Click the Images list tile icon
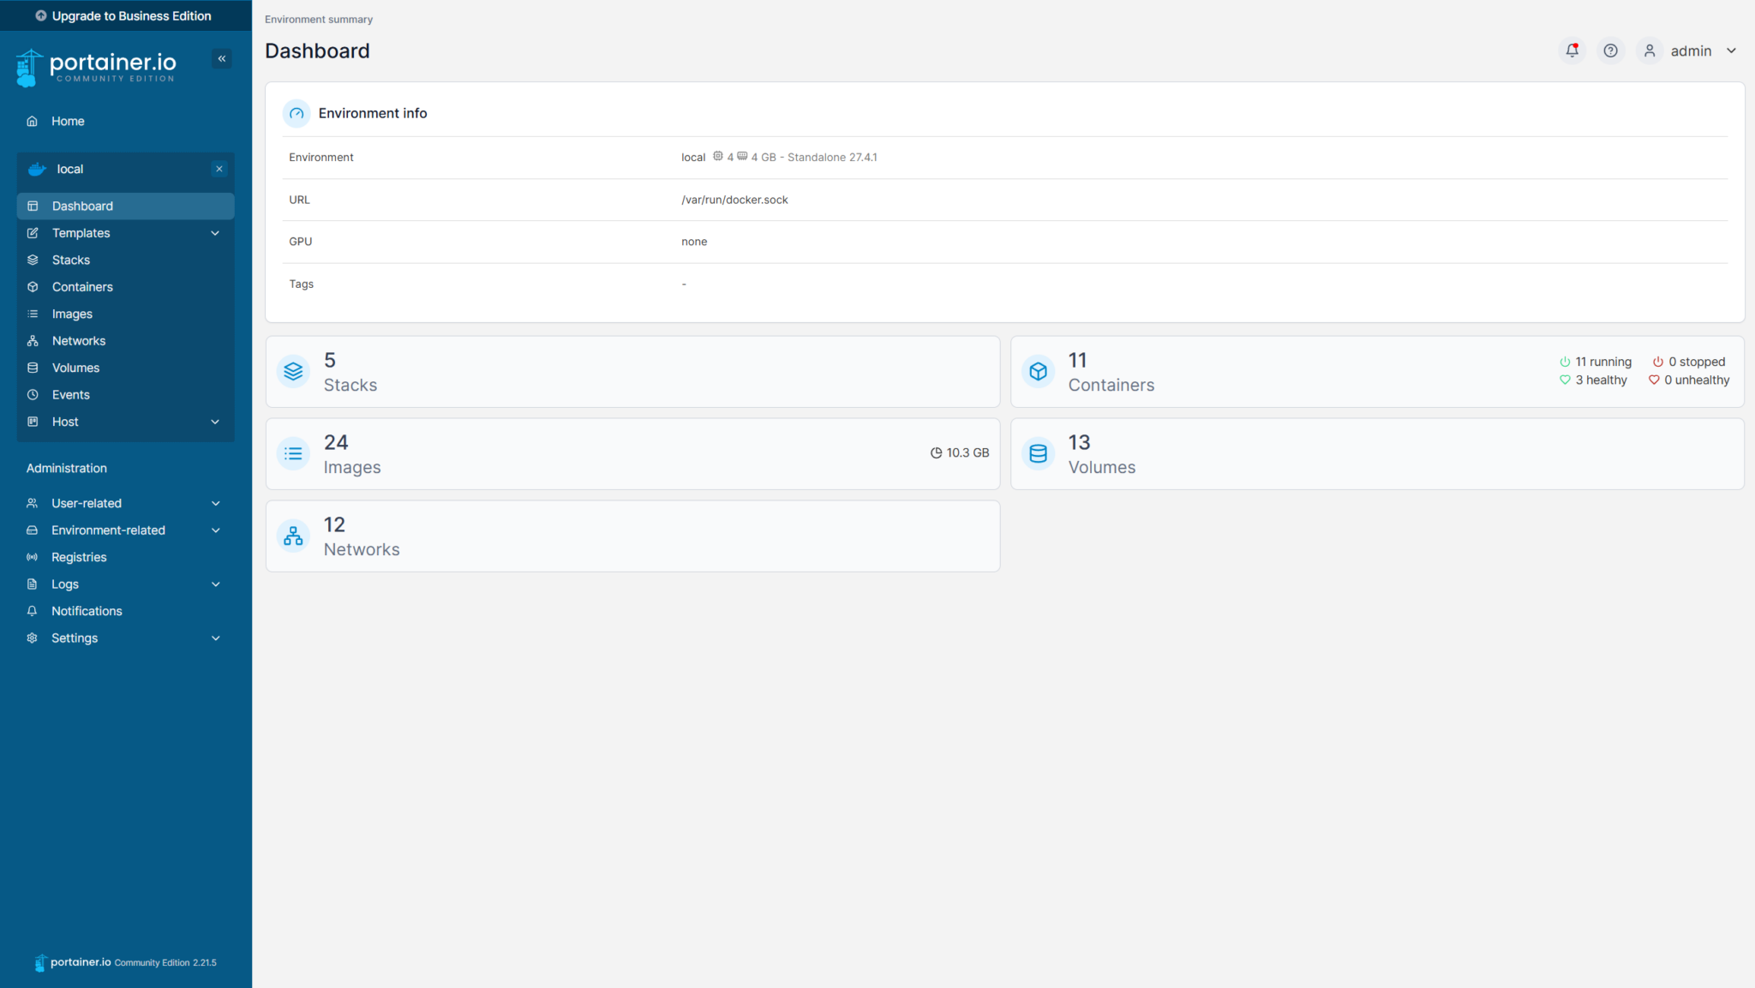 tap(293, 454)
